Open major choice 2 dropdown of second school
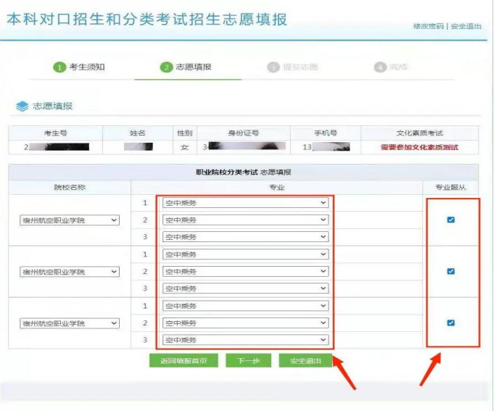 click(x=245, y=272)
